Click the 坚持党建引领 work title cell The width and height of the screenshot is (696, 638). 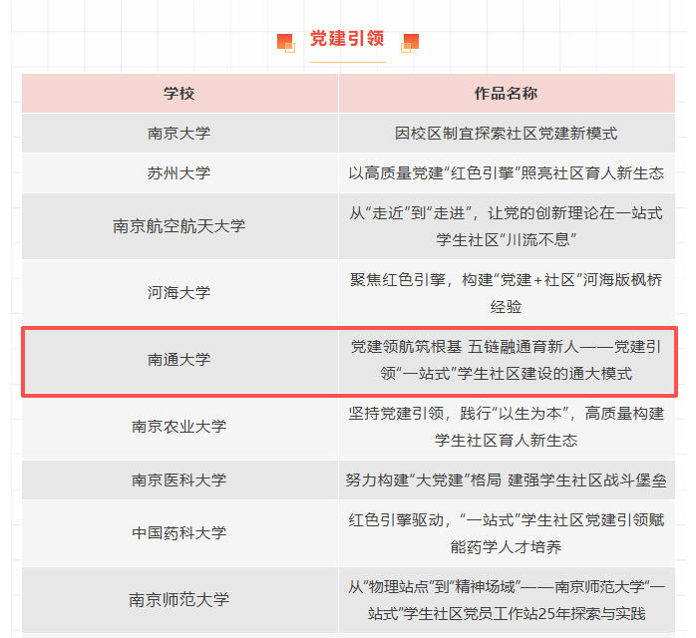click(x=506, y=427)
